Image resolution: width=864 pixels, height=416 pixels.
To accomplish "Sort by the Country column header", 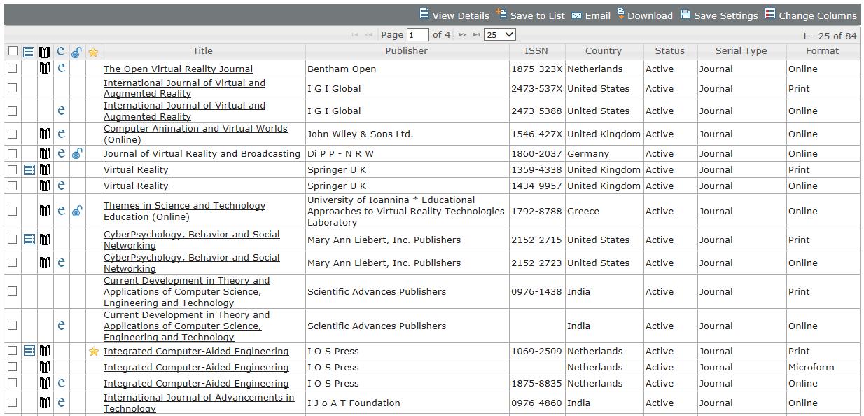I will (603, 51).
